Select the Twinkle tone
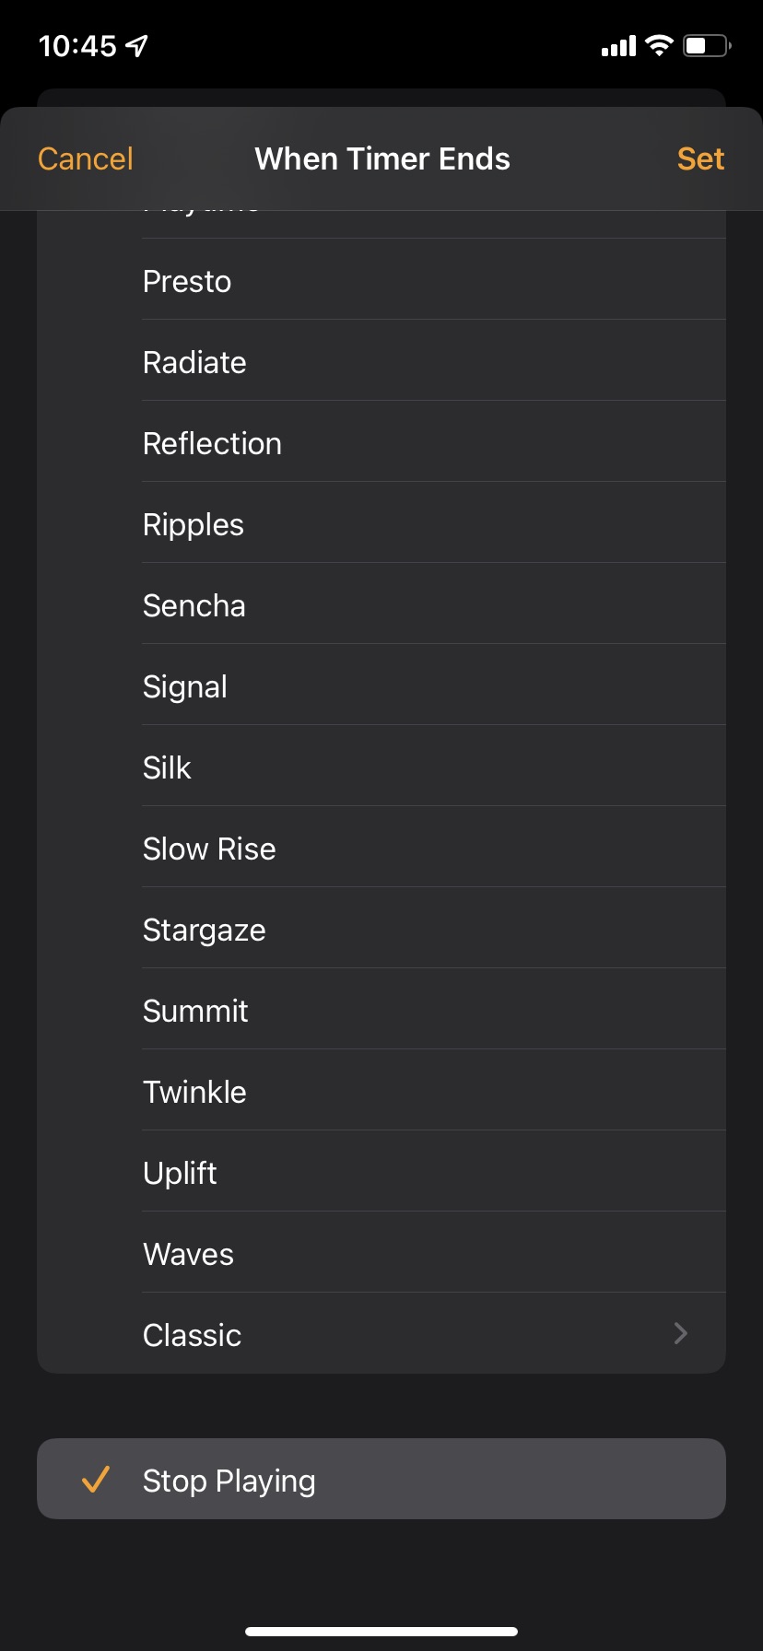 pyautogui.click(x=194, y=1092)
